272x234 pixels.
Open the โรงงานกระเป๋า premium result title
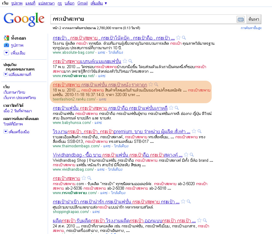point(121,132)
